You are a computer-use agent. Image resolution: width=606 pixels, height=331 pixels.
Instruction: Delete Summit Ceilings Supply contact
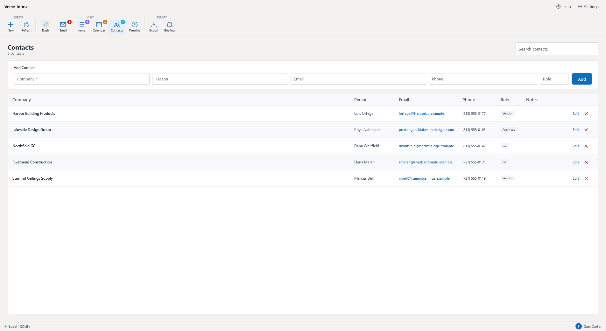pos(586,178)
